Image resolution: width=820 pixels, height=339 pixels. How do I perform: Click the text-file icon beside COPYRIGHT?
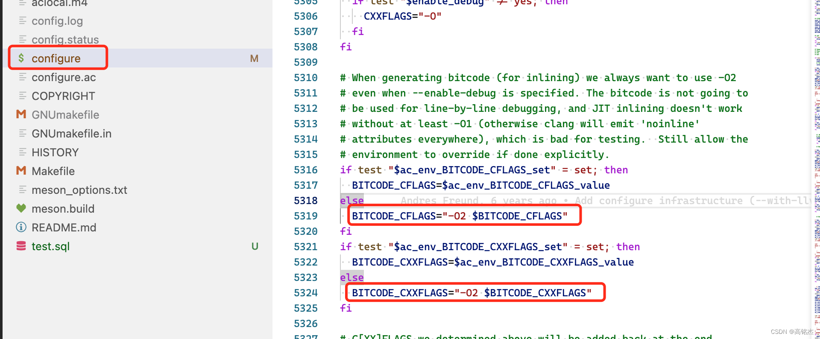[23, 96]
